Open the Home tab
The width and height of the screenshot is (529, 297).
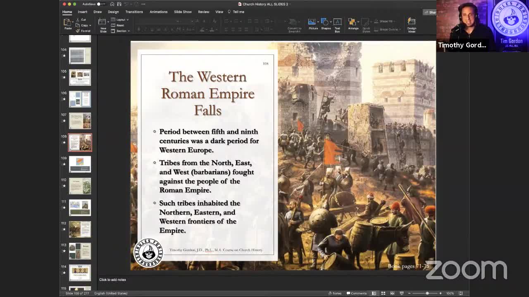[67, 12]
